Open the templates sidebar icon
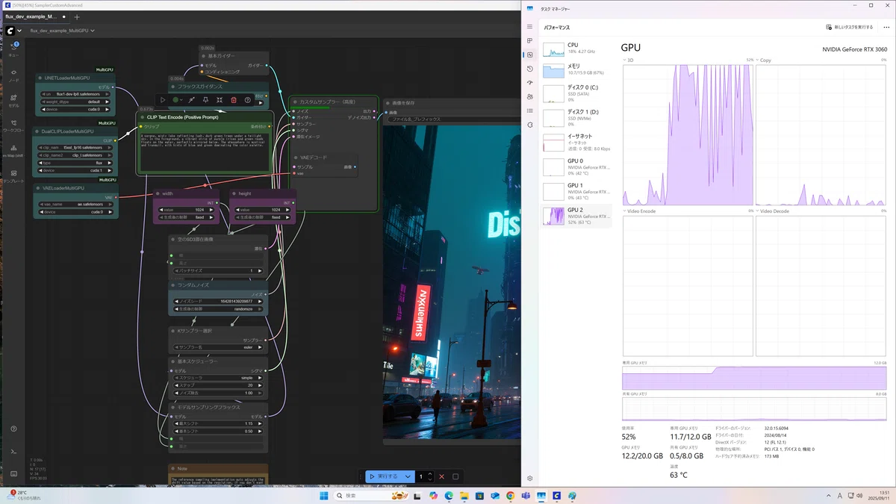The image size is (896, 504). tap(13, 175)
